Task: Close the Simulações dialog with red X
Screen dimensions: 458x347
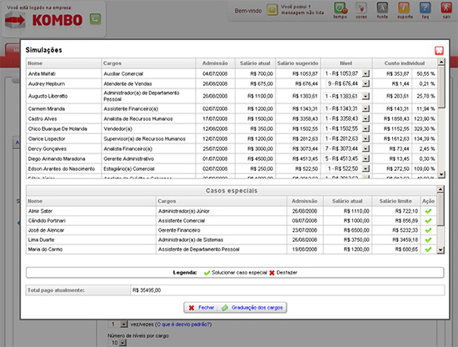Action: (x=439, y=50)
